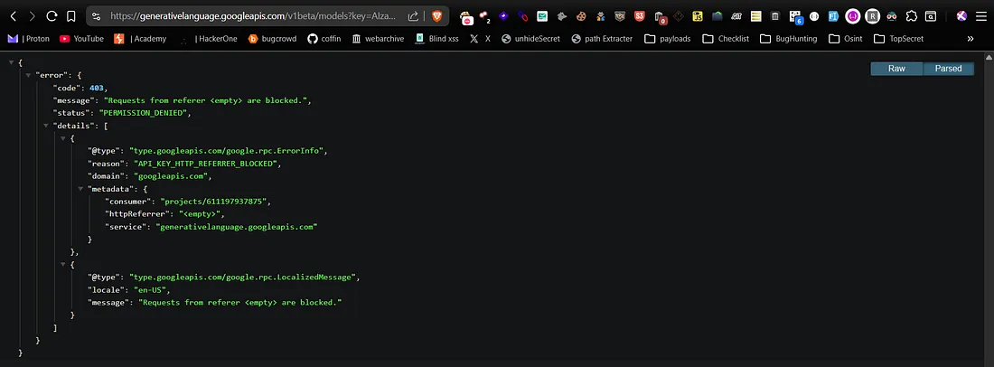This screenshot has height=367, width=994.
Task: Reload the page with the refresh icon
Action: 52,16
